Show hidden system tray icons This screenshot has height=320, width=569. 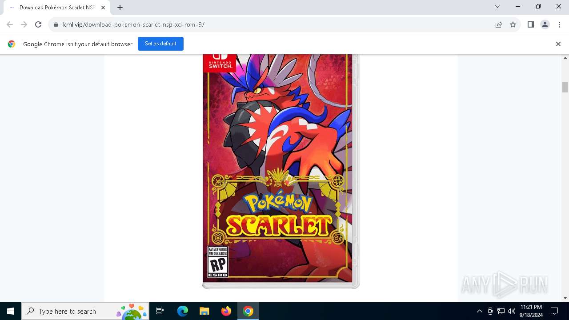coord(479,311)
